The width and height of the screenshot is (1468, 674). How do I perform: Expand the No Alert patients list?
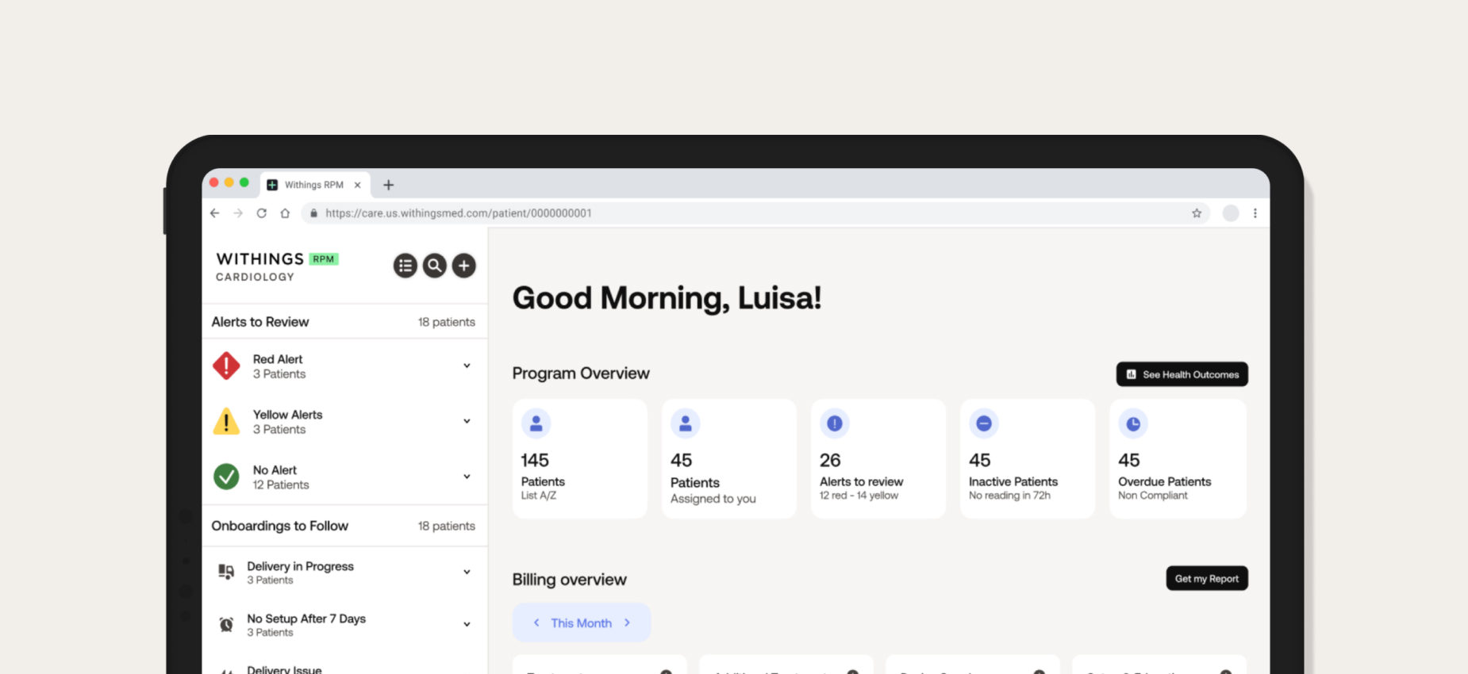[x=467, y=477]
